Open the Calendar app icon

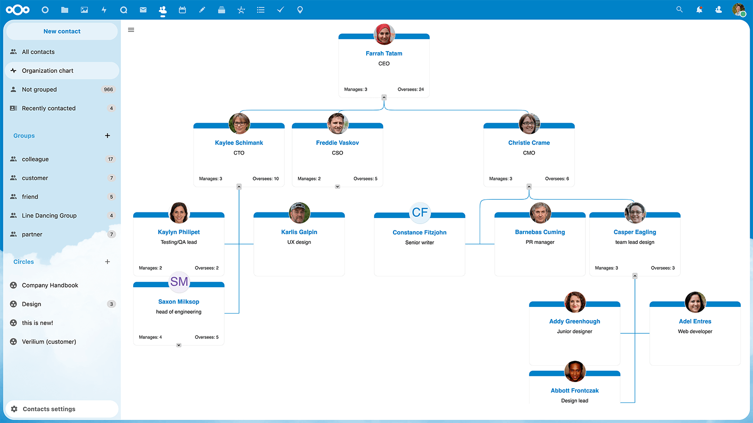182,9
